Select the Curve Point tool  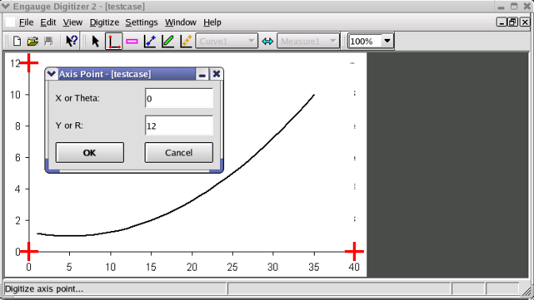[x=150, y=41]
